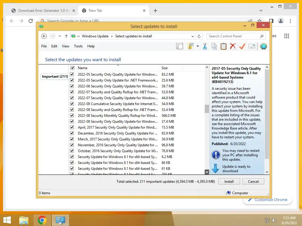Click the update list scrollbar thumb
The width and height of the screenshot is (302, 226).
pos(207,109)
